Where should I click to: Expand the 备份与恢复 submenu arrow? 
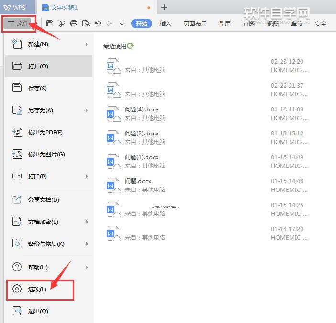(87, 244)
